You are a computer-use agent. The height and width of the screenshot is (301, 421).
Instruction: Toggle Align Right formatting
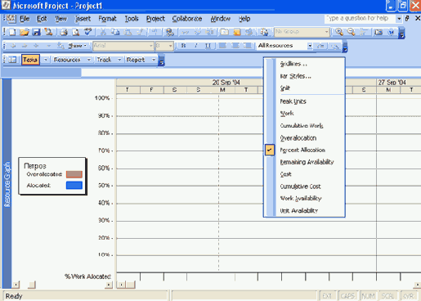coord(248,46)
